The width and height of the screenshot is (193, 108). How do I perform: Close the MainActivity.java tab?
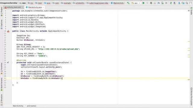pos(43,7)
